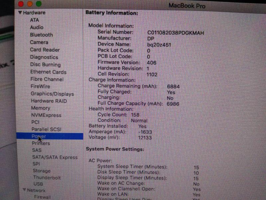Open the PCI entry
The image size is (266, 200).
coord(36,122)
